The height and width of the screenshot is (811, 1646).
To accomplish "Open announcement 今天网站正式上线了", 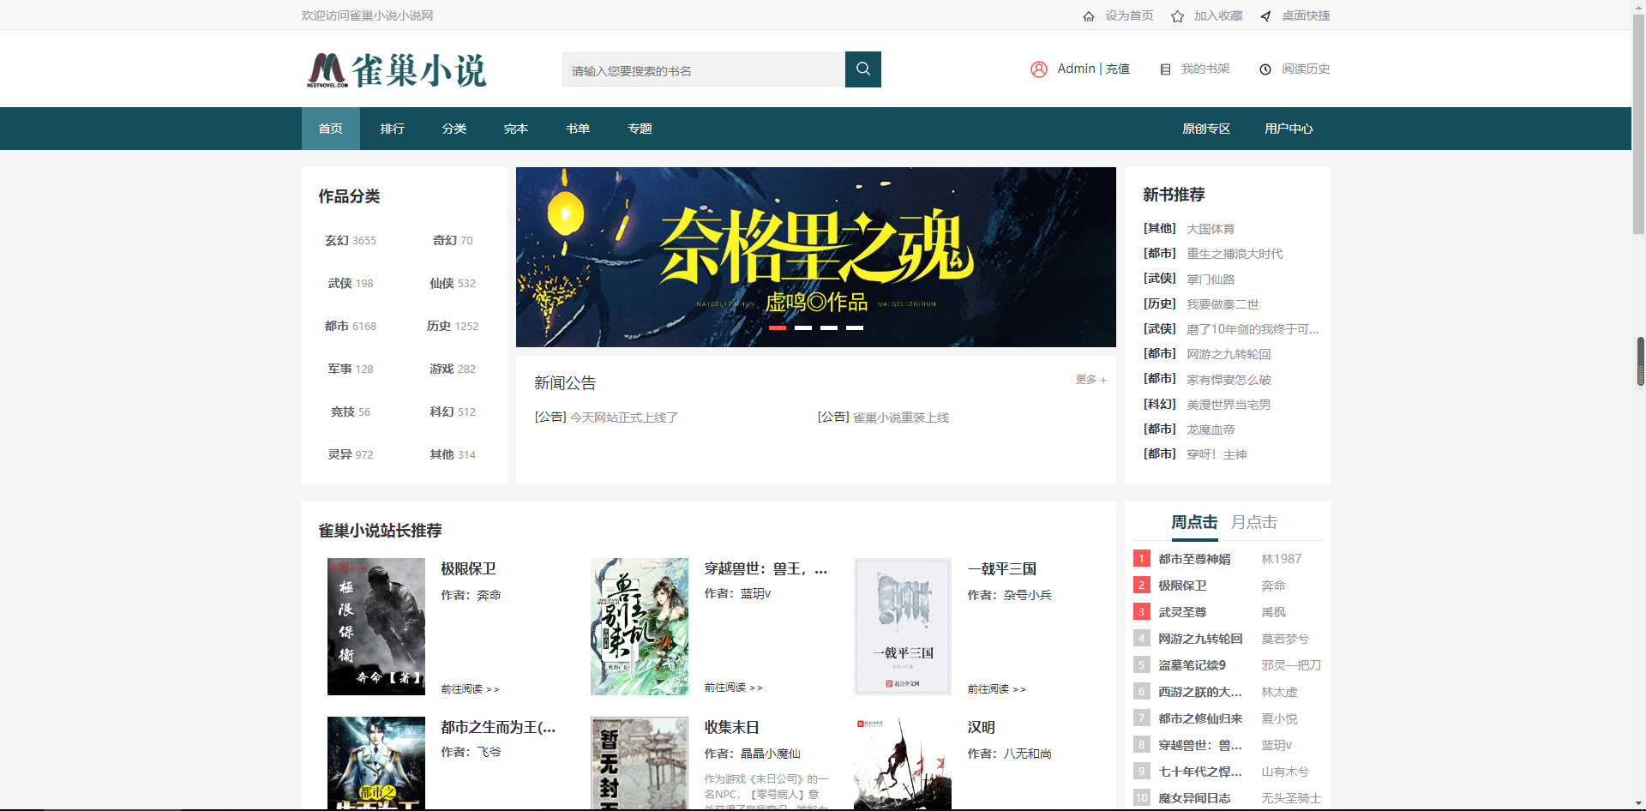I will click(624, 418).
